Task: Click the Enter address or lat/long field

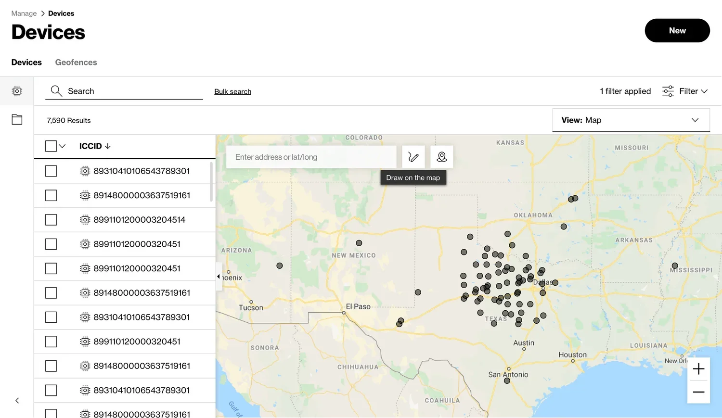Action: (311, 157)
